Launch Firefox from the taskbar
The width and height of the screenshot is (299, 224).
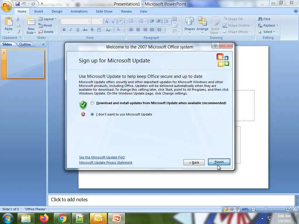(44, 218)
